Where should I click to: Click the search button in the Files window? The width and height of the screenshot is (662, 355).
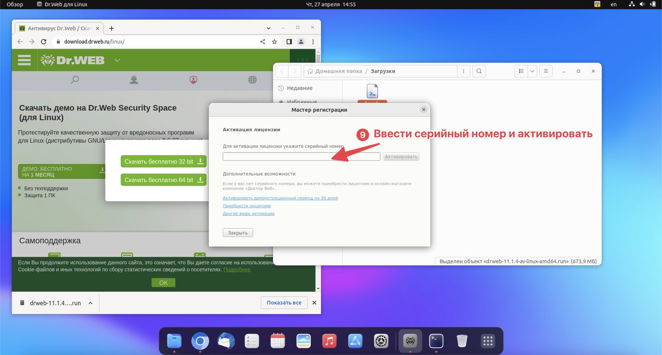pos(479,71)
